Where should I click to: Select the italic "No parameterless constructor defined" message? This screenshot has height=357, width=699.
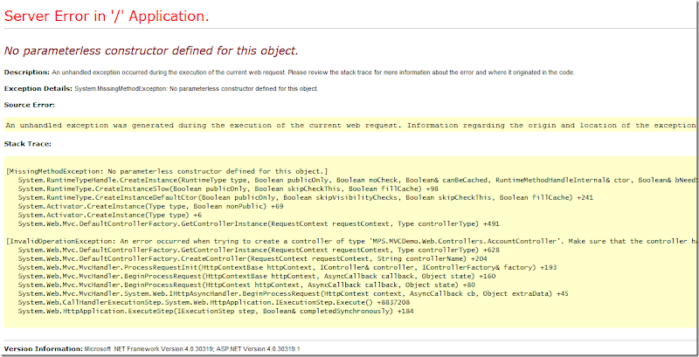click(x=151, y=51)
